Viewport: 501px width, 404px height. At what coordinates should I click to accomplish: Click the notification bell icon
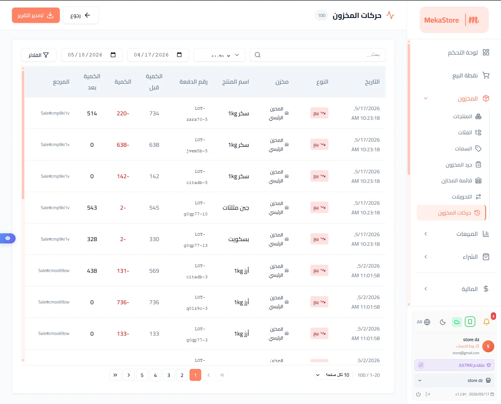coord(486,322)
